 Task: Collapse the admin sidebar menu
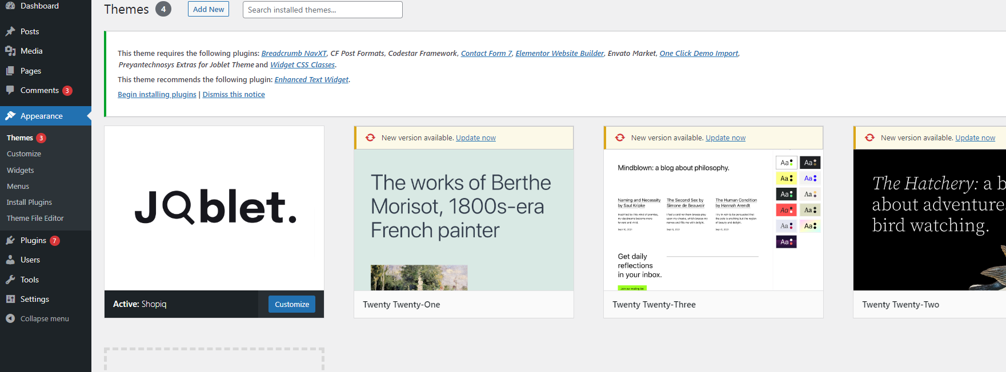tap(46, 318)
